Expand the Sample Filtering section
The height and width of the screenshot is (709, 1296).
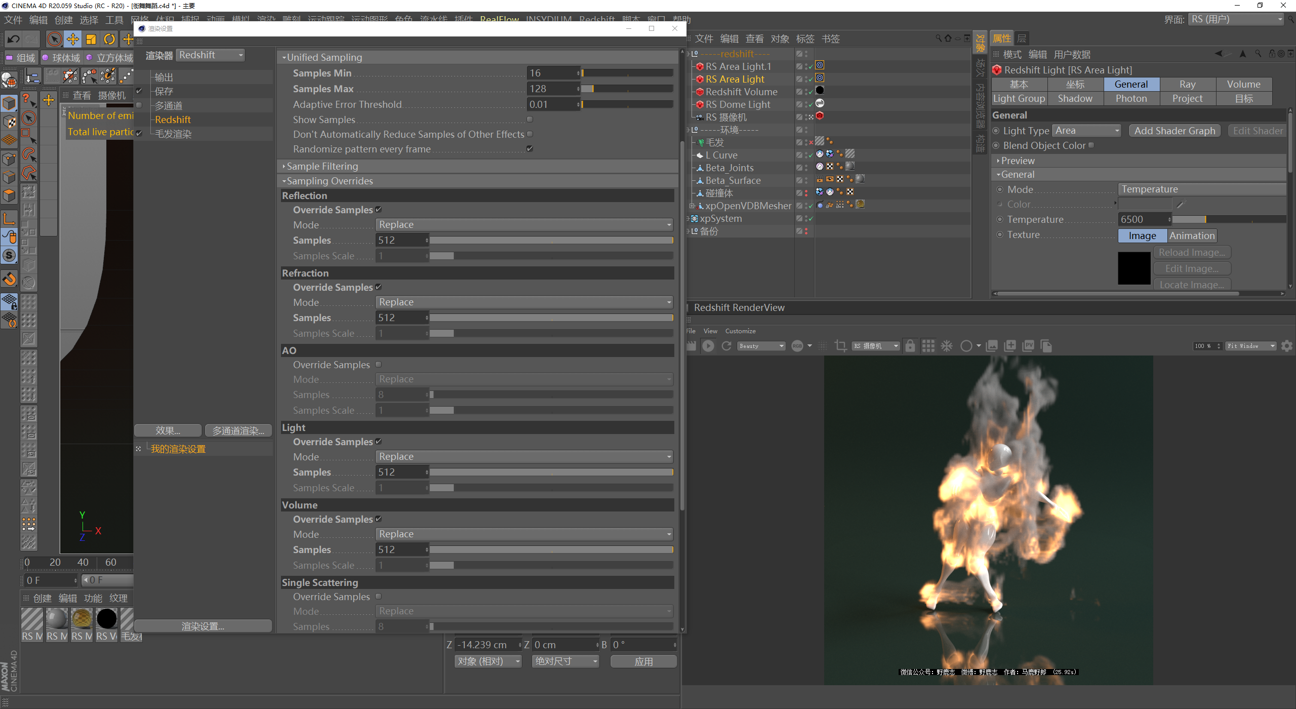(x=322, y=166)
